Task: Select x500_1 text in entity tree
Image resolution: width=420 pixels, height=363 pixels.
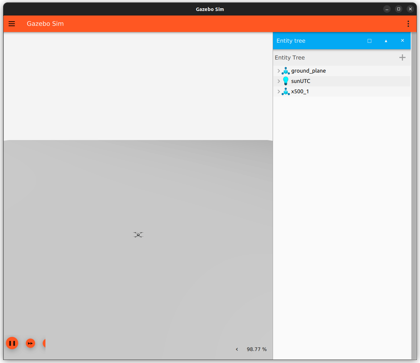Action: coord(300,92)
